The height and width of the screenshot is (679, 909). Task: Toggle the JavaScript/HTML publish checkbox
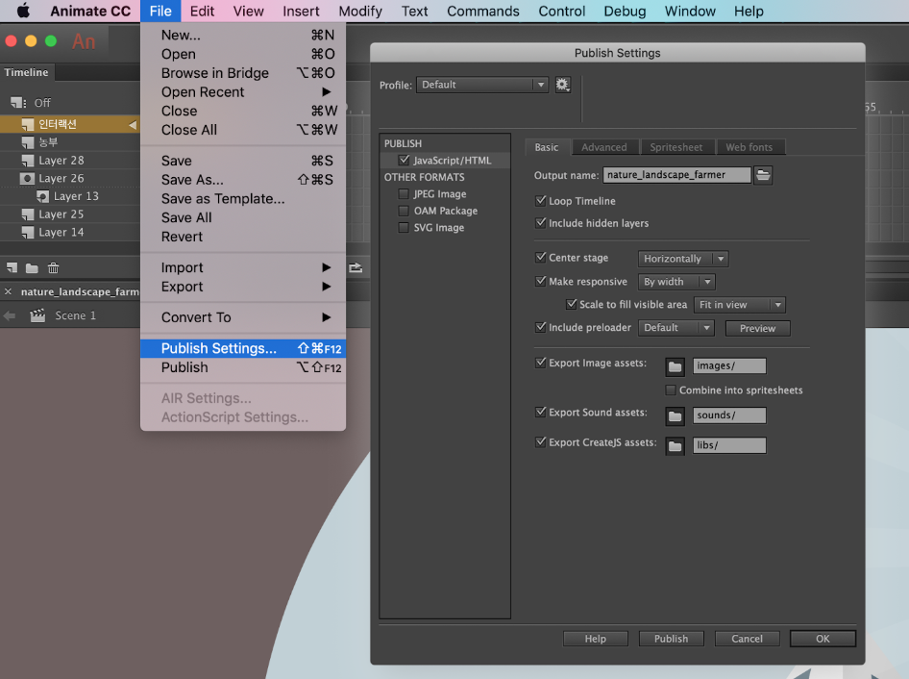(405, 161)
